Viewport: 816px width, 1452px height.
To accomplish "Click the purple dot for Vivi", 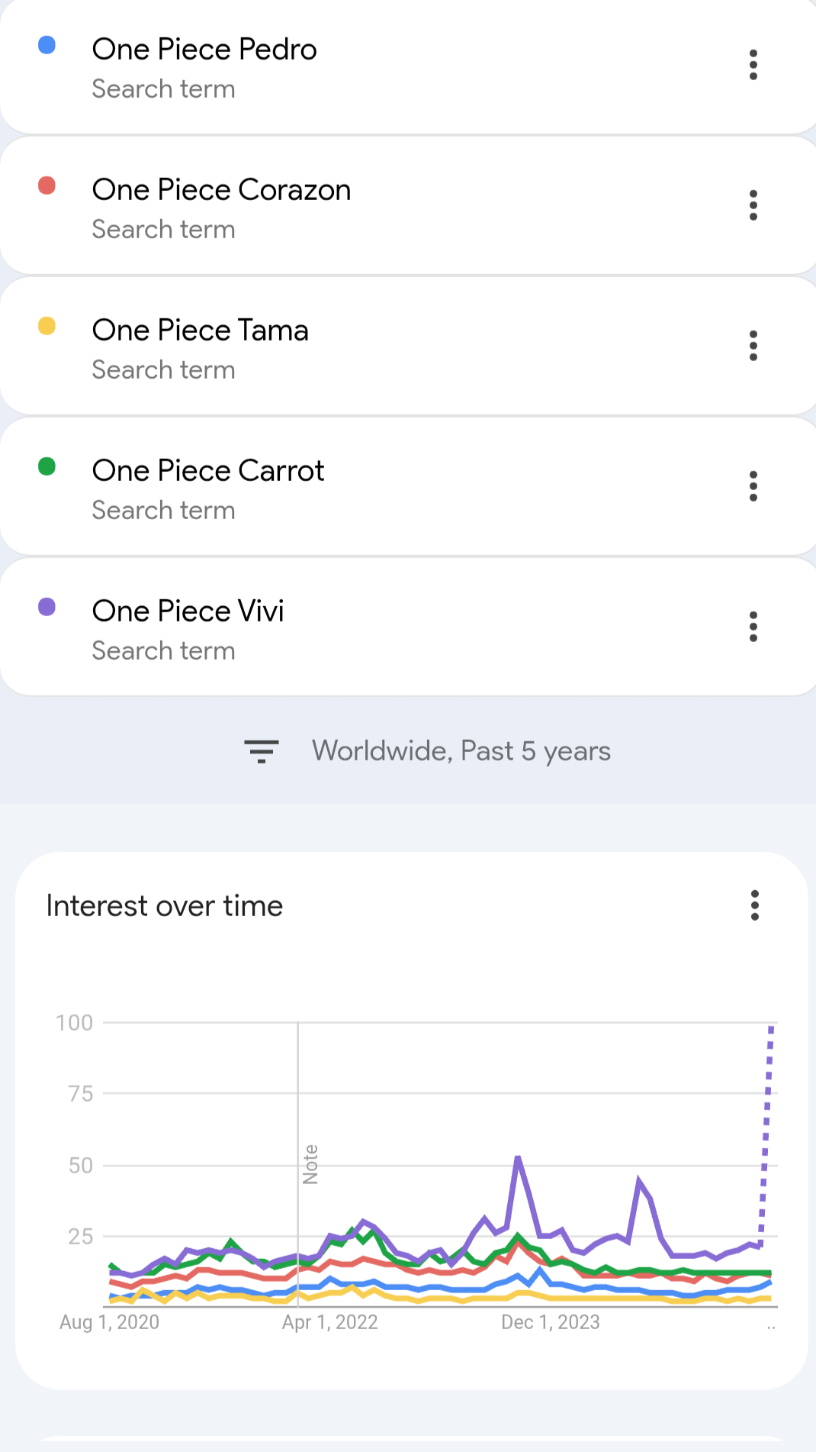I will pyautogui.click(x=47, y=608).
